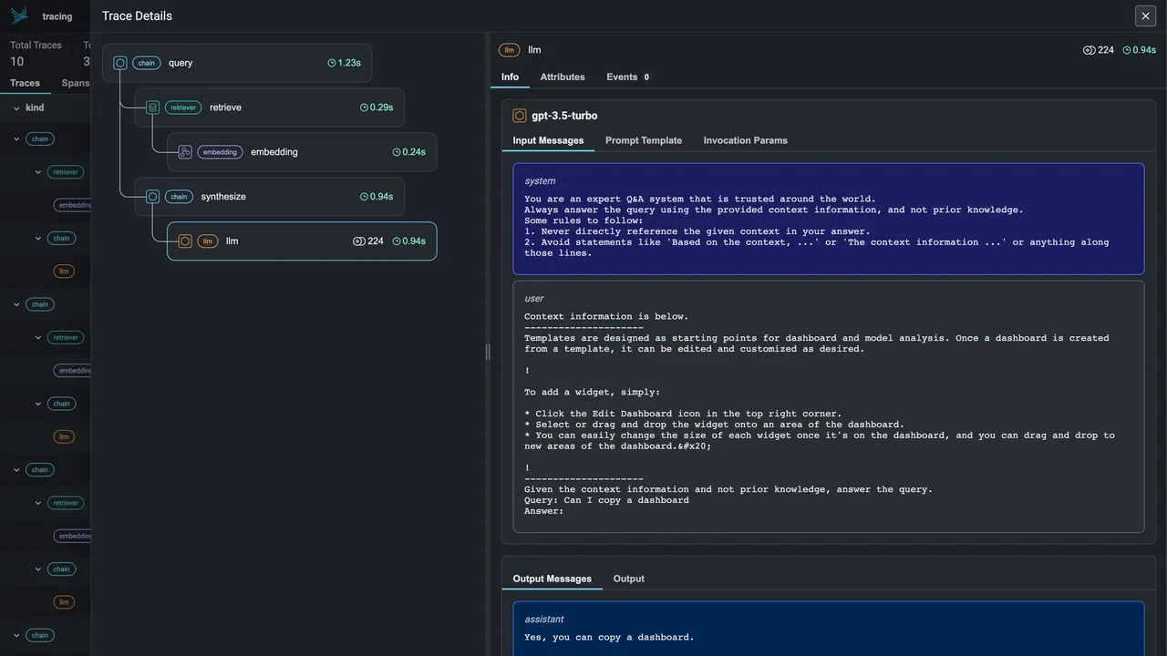Click the user message box
The image size is (1167, 656).
tap(829, 406)
